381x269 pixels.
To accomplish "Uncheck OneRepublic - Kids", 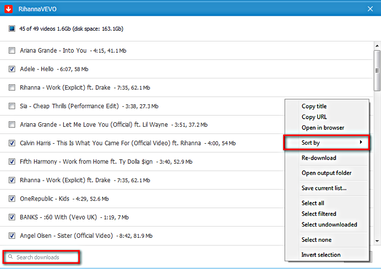I will [12, 199].
